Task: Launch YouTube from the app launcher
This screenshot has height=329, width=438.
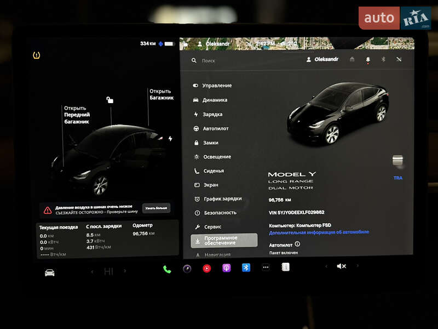Action: [x=206, y=269]
